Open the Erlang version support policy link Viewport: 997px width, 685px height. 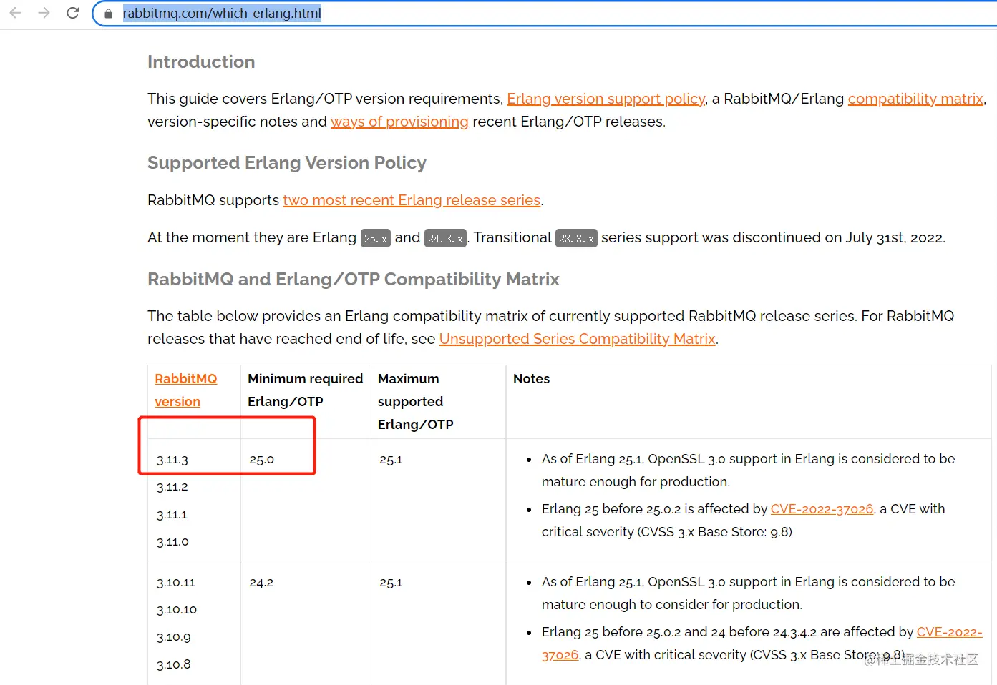coord(606,99)
